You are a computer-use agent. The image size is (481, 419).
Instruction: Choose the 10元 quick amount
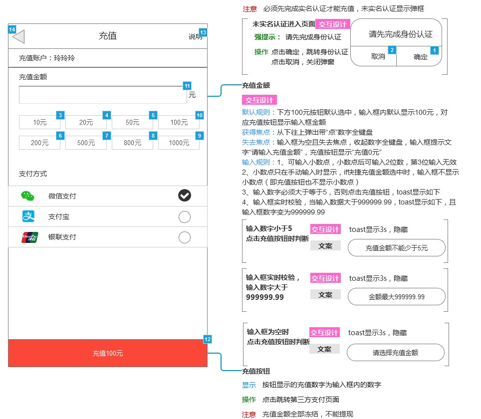pyautogui.click(x=39, y=122)
